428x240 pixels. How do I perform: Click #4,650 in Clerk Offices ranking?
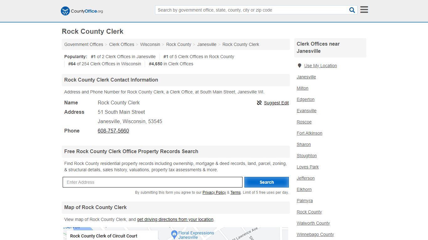coord(171,64)
